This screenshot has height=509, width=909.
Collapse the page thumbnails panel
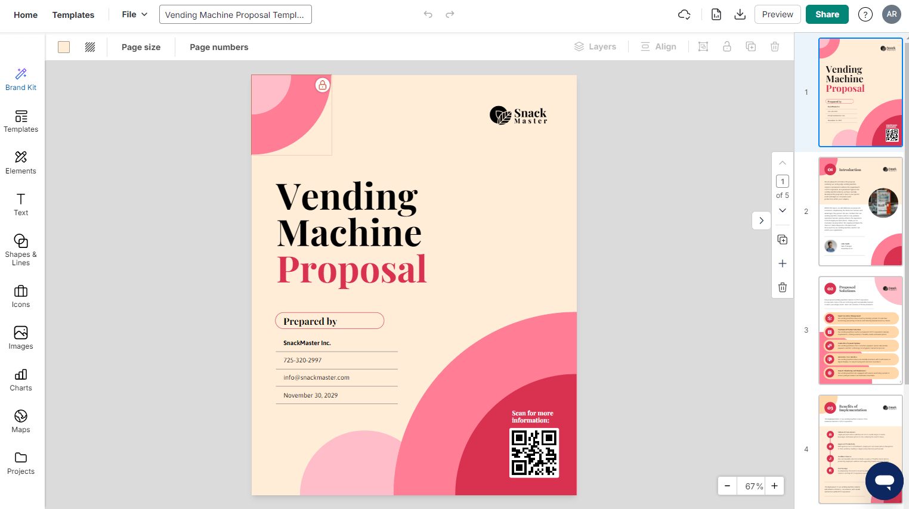[x=761, y=221]
